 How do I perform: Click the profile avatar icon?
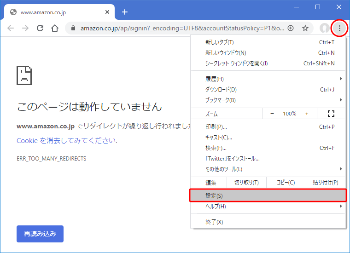click(x=325, y=28)
